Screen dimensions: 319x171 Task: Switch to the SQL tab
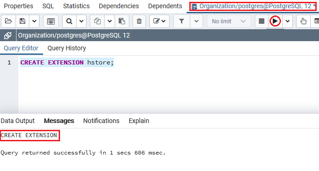[x=48, y=6]
